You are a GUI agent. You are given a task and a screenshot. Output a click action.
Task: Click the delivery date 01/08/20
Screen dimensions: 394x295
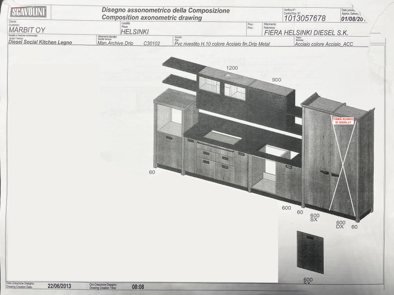point(353,18)
